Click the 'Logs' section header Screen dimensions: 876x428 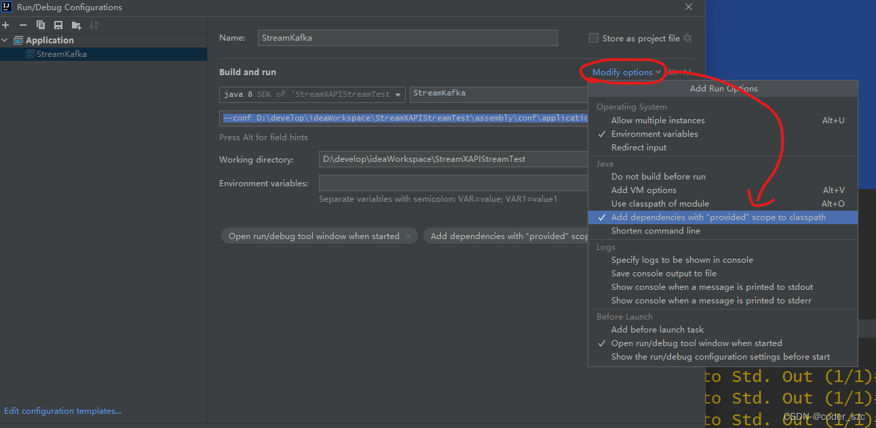(x=606, y=247)
